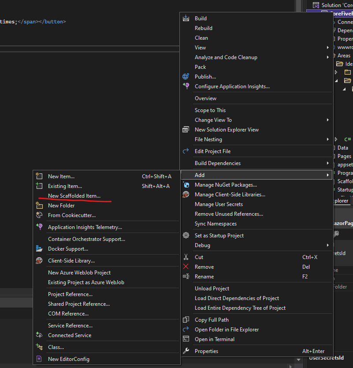The width and height of the screenshot is (353, 368).
Task: Expand the Debug submenu arrow
Action: 328,245
